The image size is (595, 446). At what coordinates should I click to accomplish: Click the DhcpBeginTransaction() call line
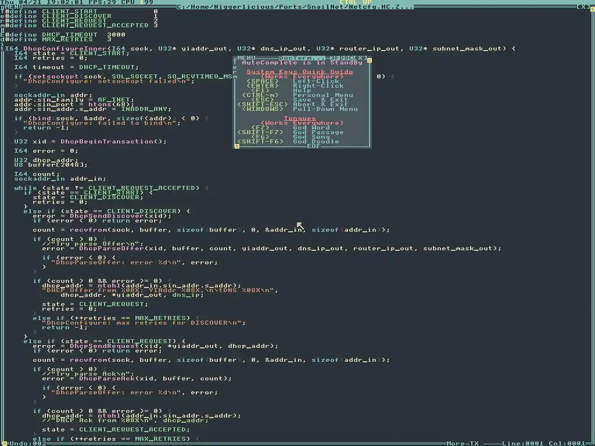pyautogui.click(x=90, y=142)
